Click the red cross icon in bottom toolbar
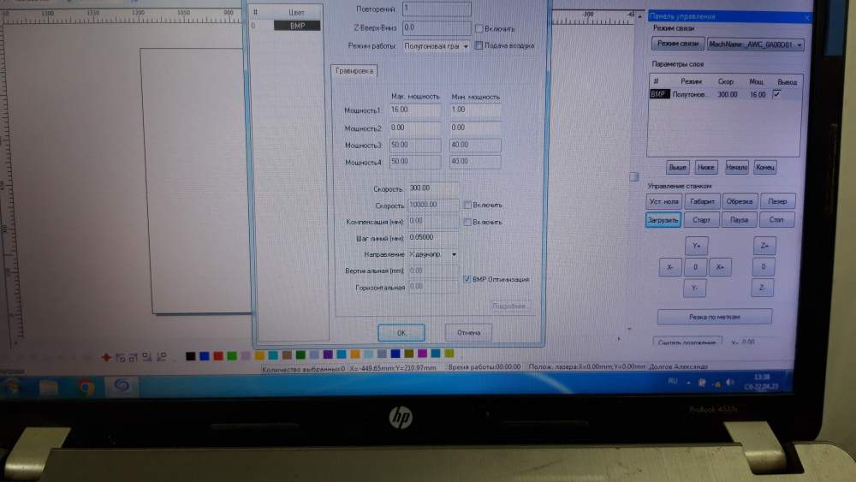 pyautogui.click(x=106, y=356)
